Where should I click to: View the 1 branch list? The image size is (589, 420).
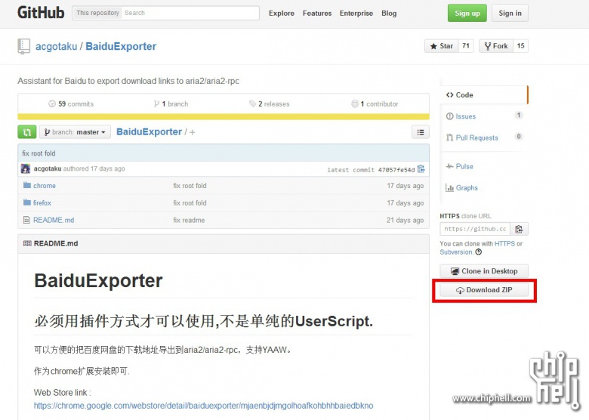click(171, 103)
